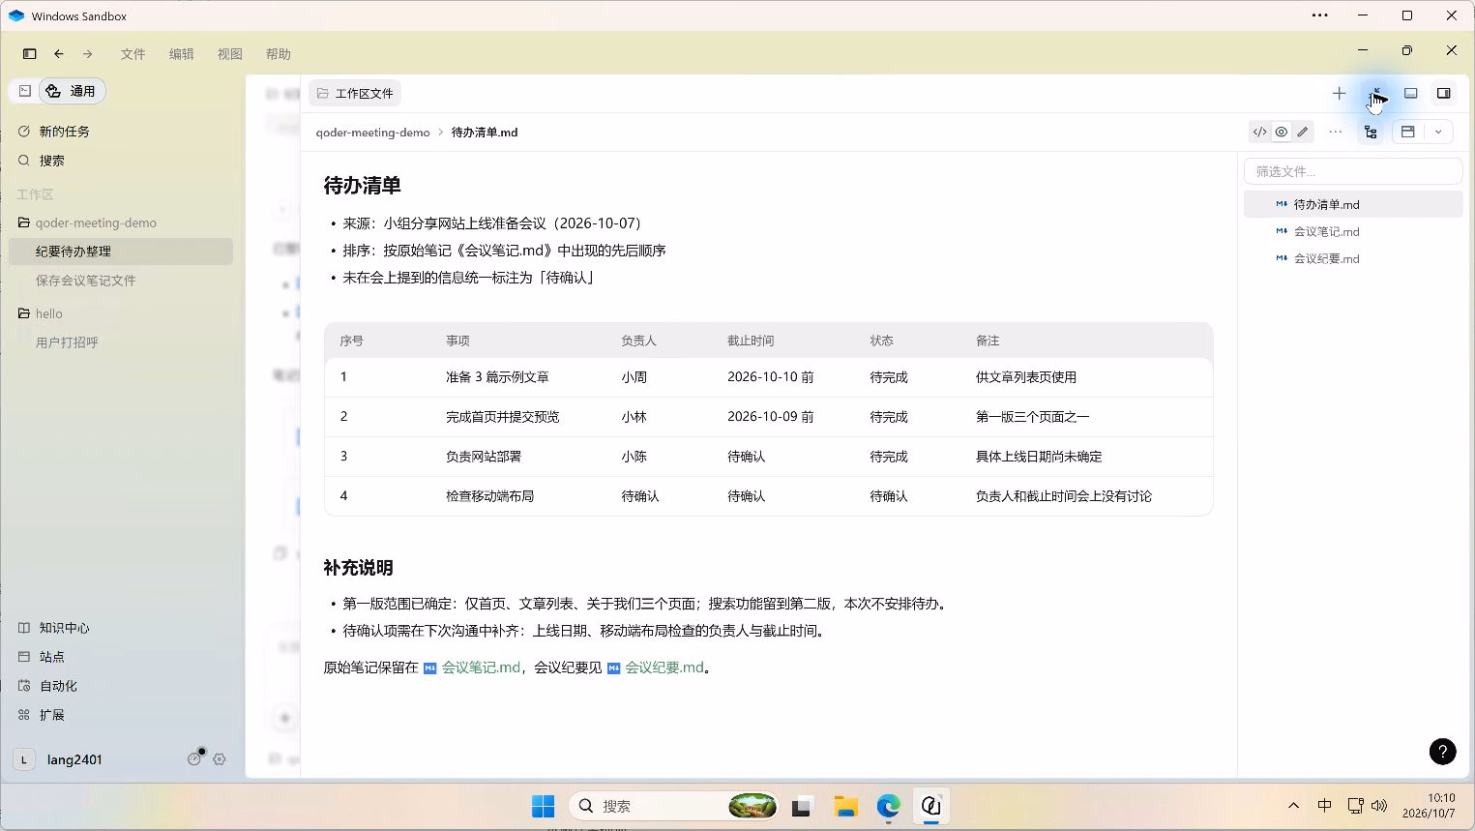1475x831 pixels.
Task: Toggle the file tree icon
Action: 1371,132
